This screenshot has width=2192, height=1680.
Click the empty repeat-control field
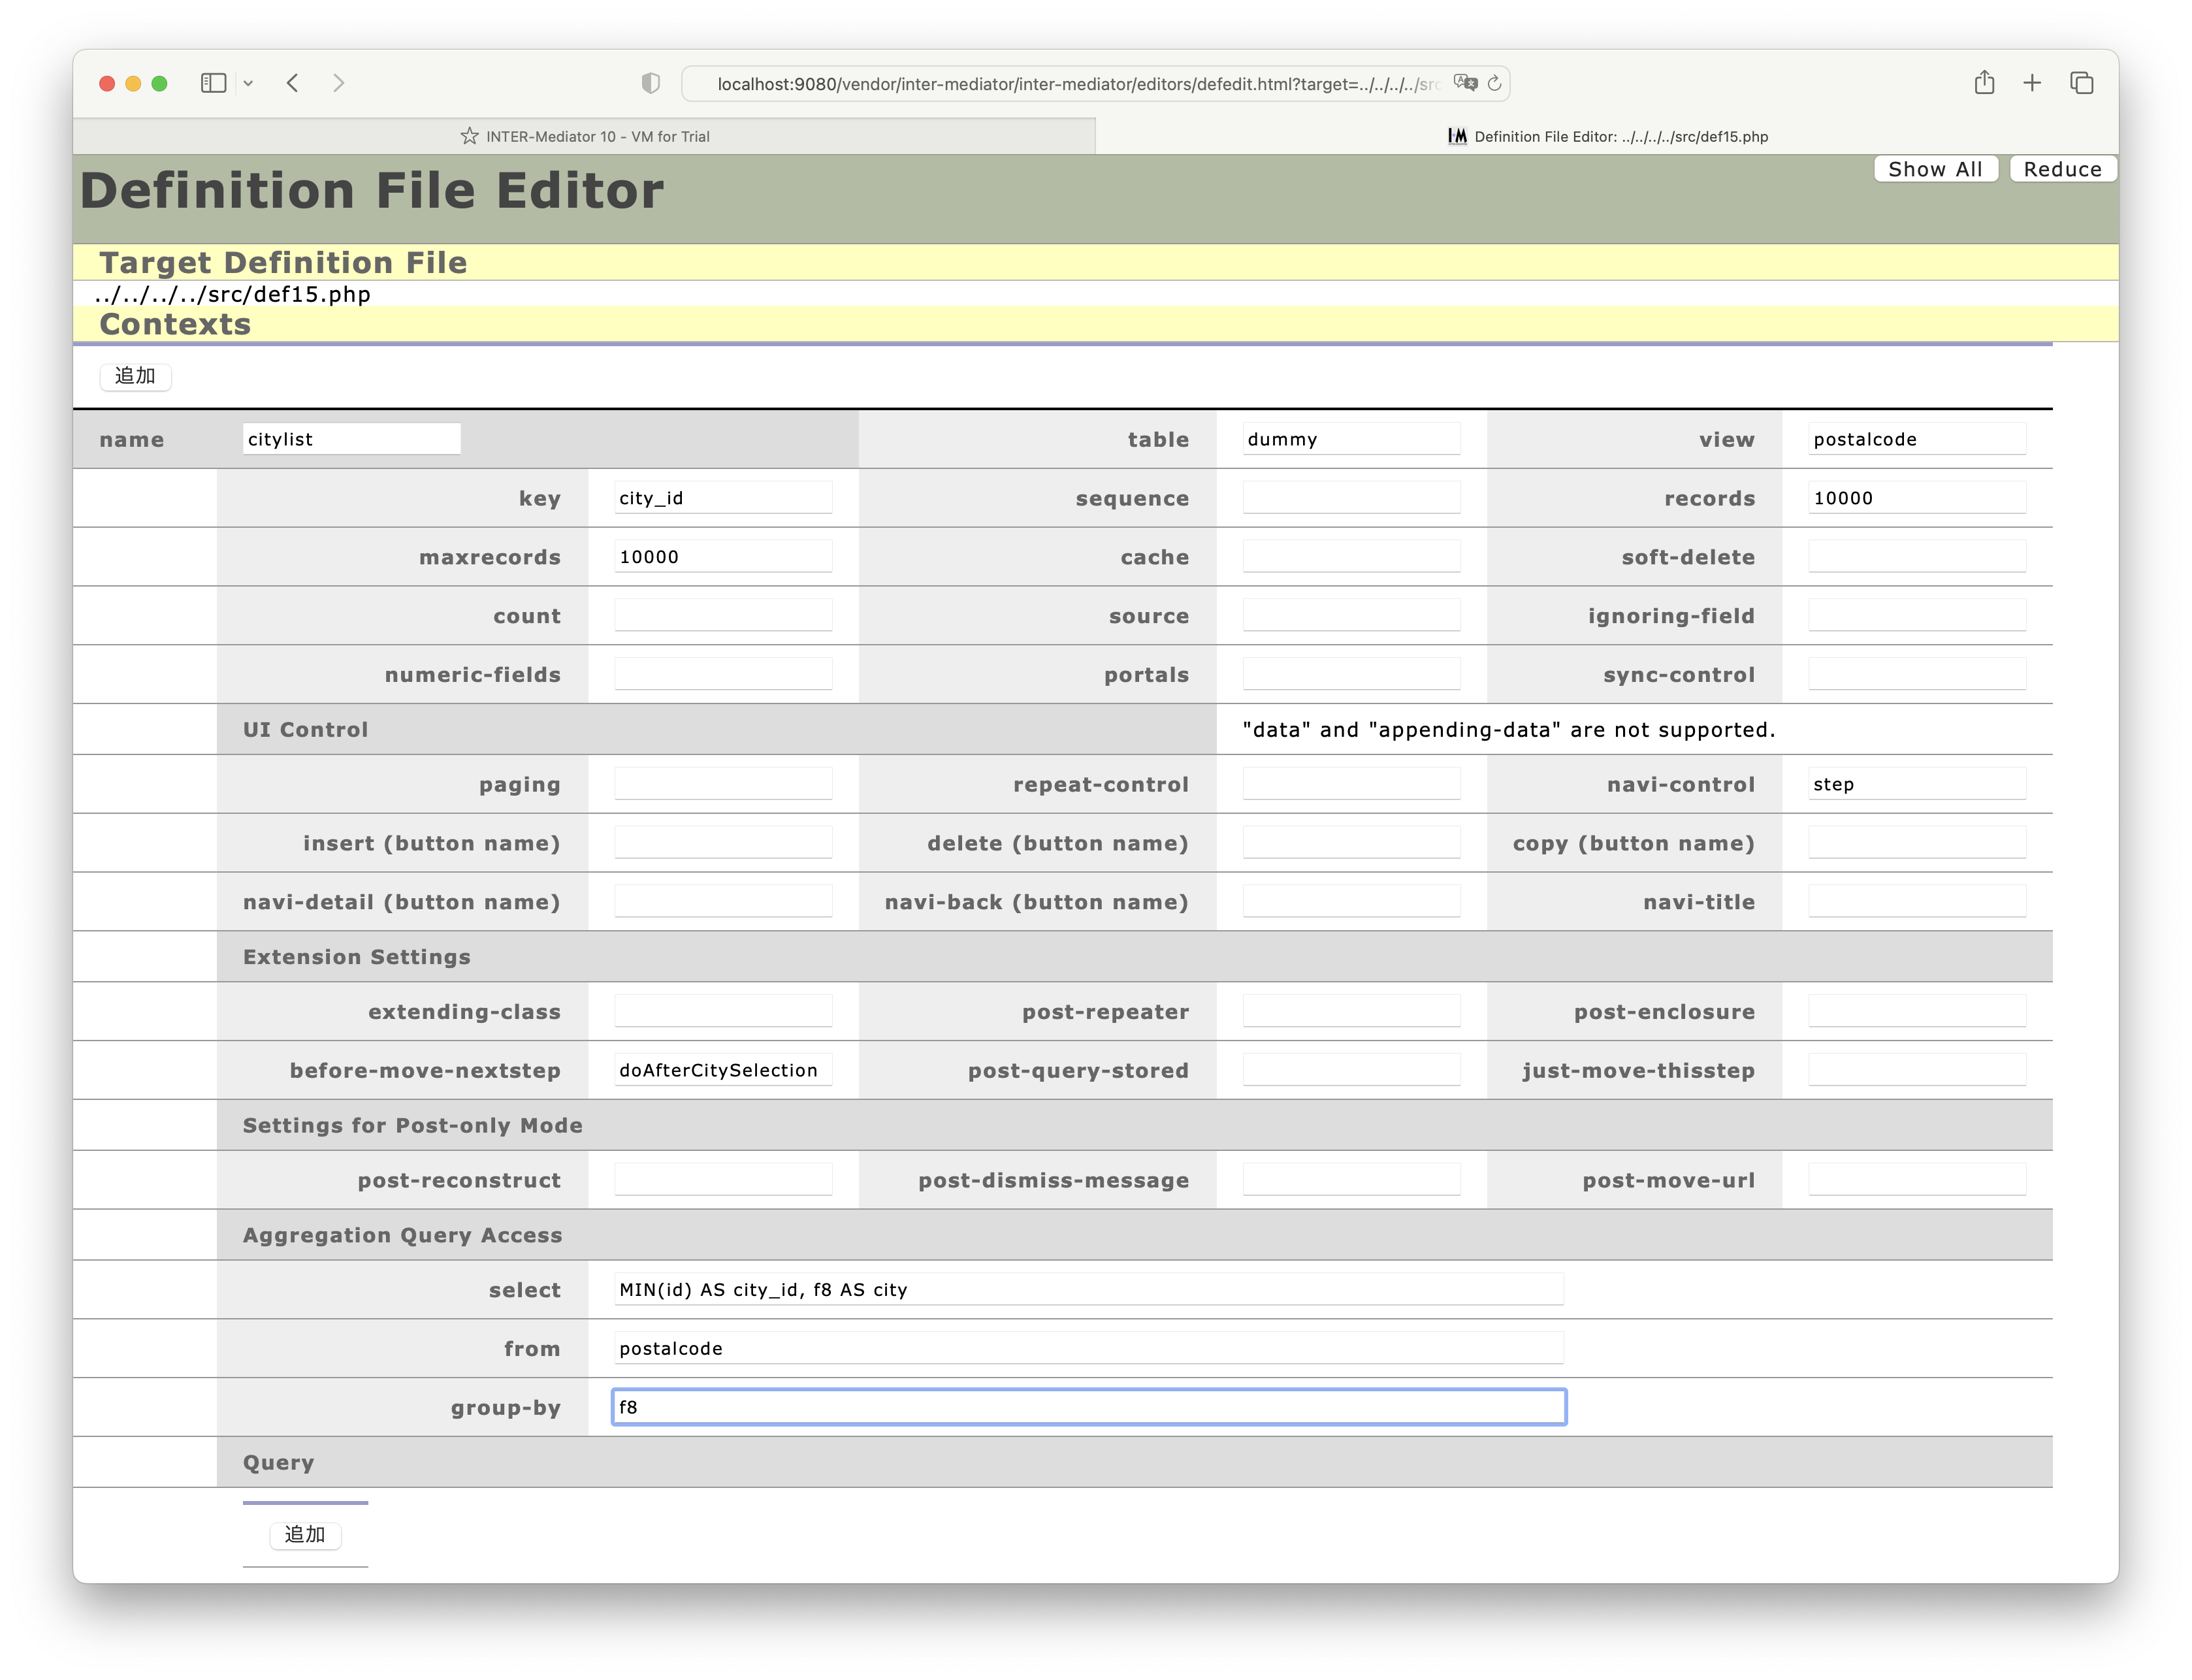pos(1351,784)
